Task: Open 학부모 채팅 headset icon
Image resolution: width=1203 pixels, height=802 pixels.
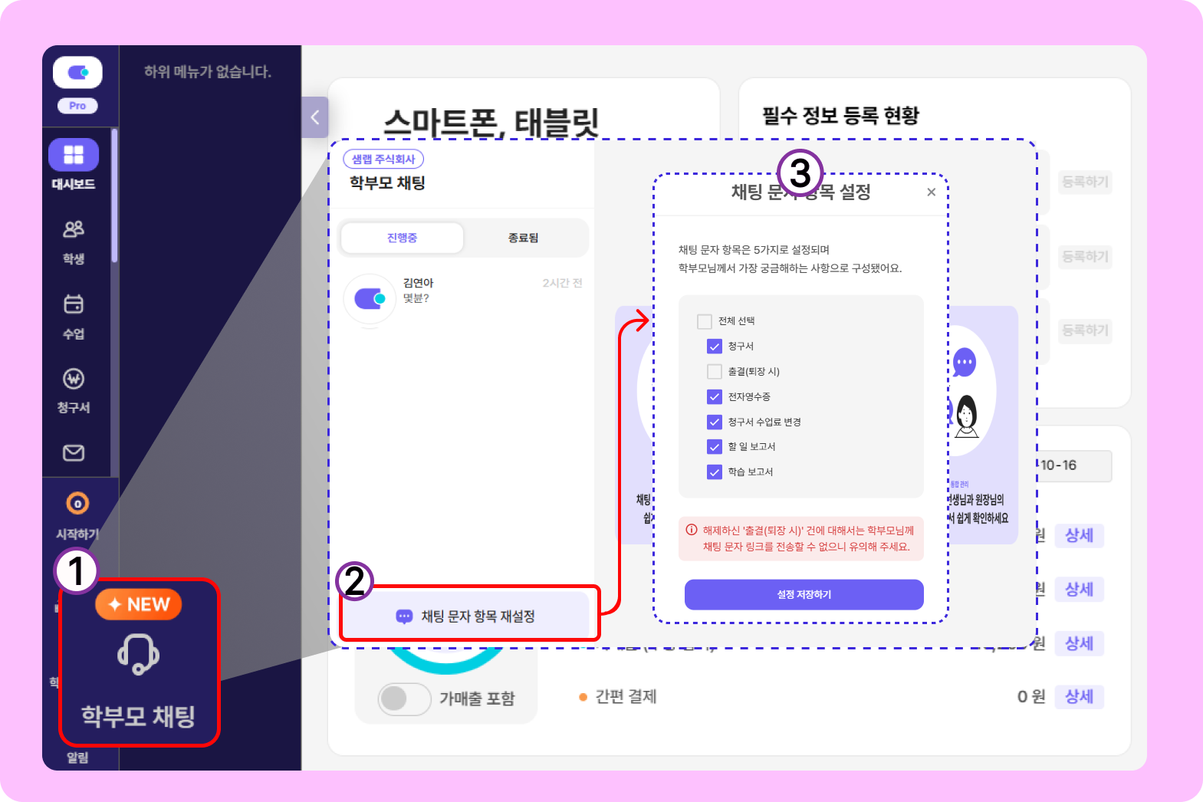Action: coord(138,654)
